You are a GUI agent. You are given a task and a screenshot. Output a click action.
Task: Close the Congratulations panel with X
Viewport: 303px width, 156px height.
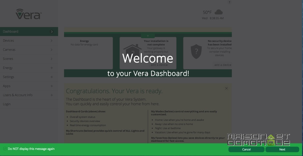click(226, 88)
